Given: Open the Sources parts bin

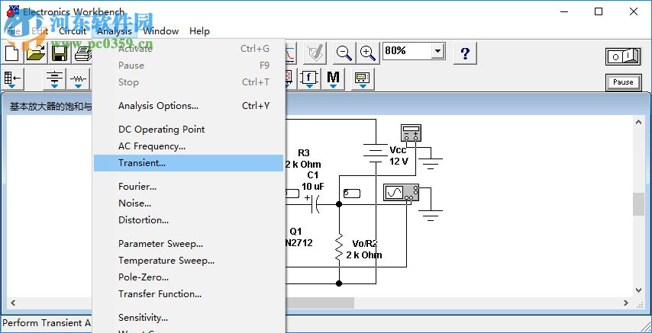Looking at the screenshot, I should tap(54, 79).
